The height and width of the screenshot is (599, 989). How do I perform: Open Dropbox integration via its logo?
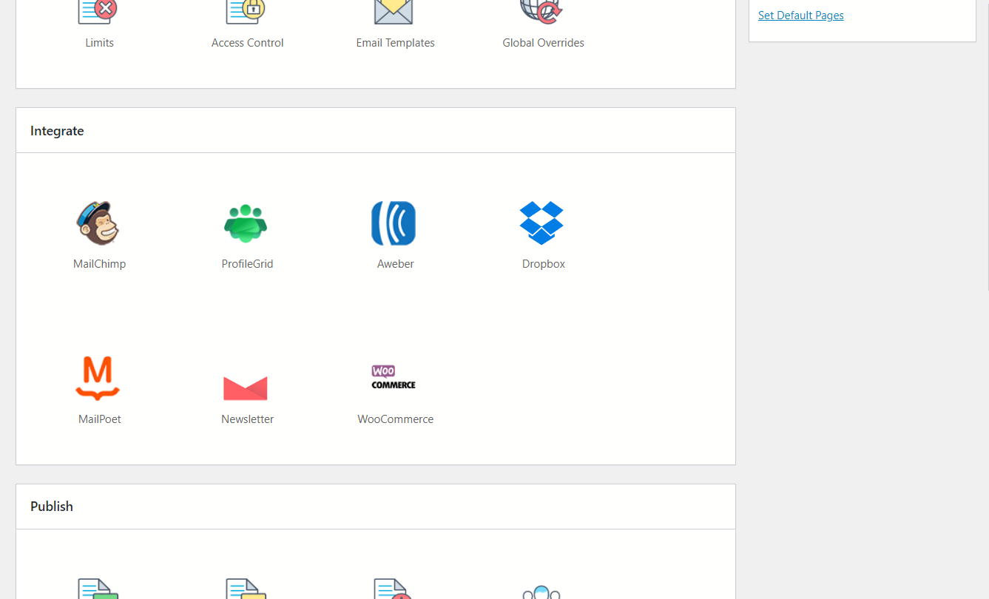coord(541,223)
